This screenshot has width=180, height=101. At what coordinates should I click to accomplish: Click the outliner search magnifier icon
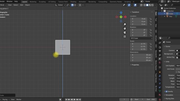[172, 5]
